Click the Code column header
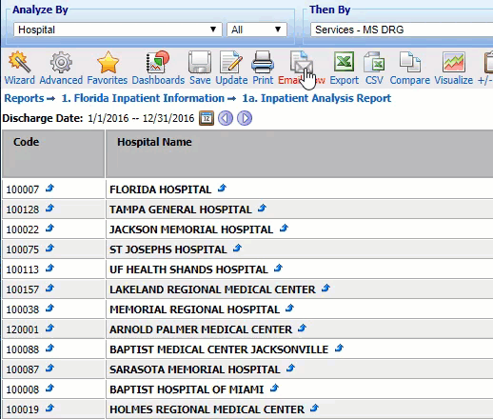 53,153
